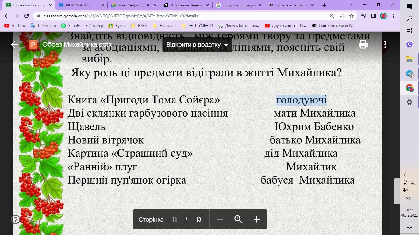Open 'Курси' bookmark

(x=117, y=26)
